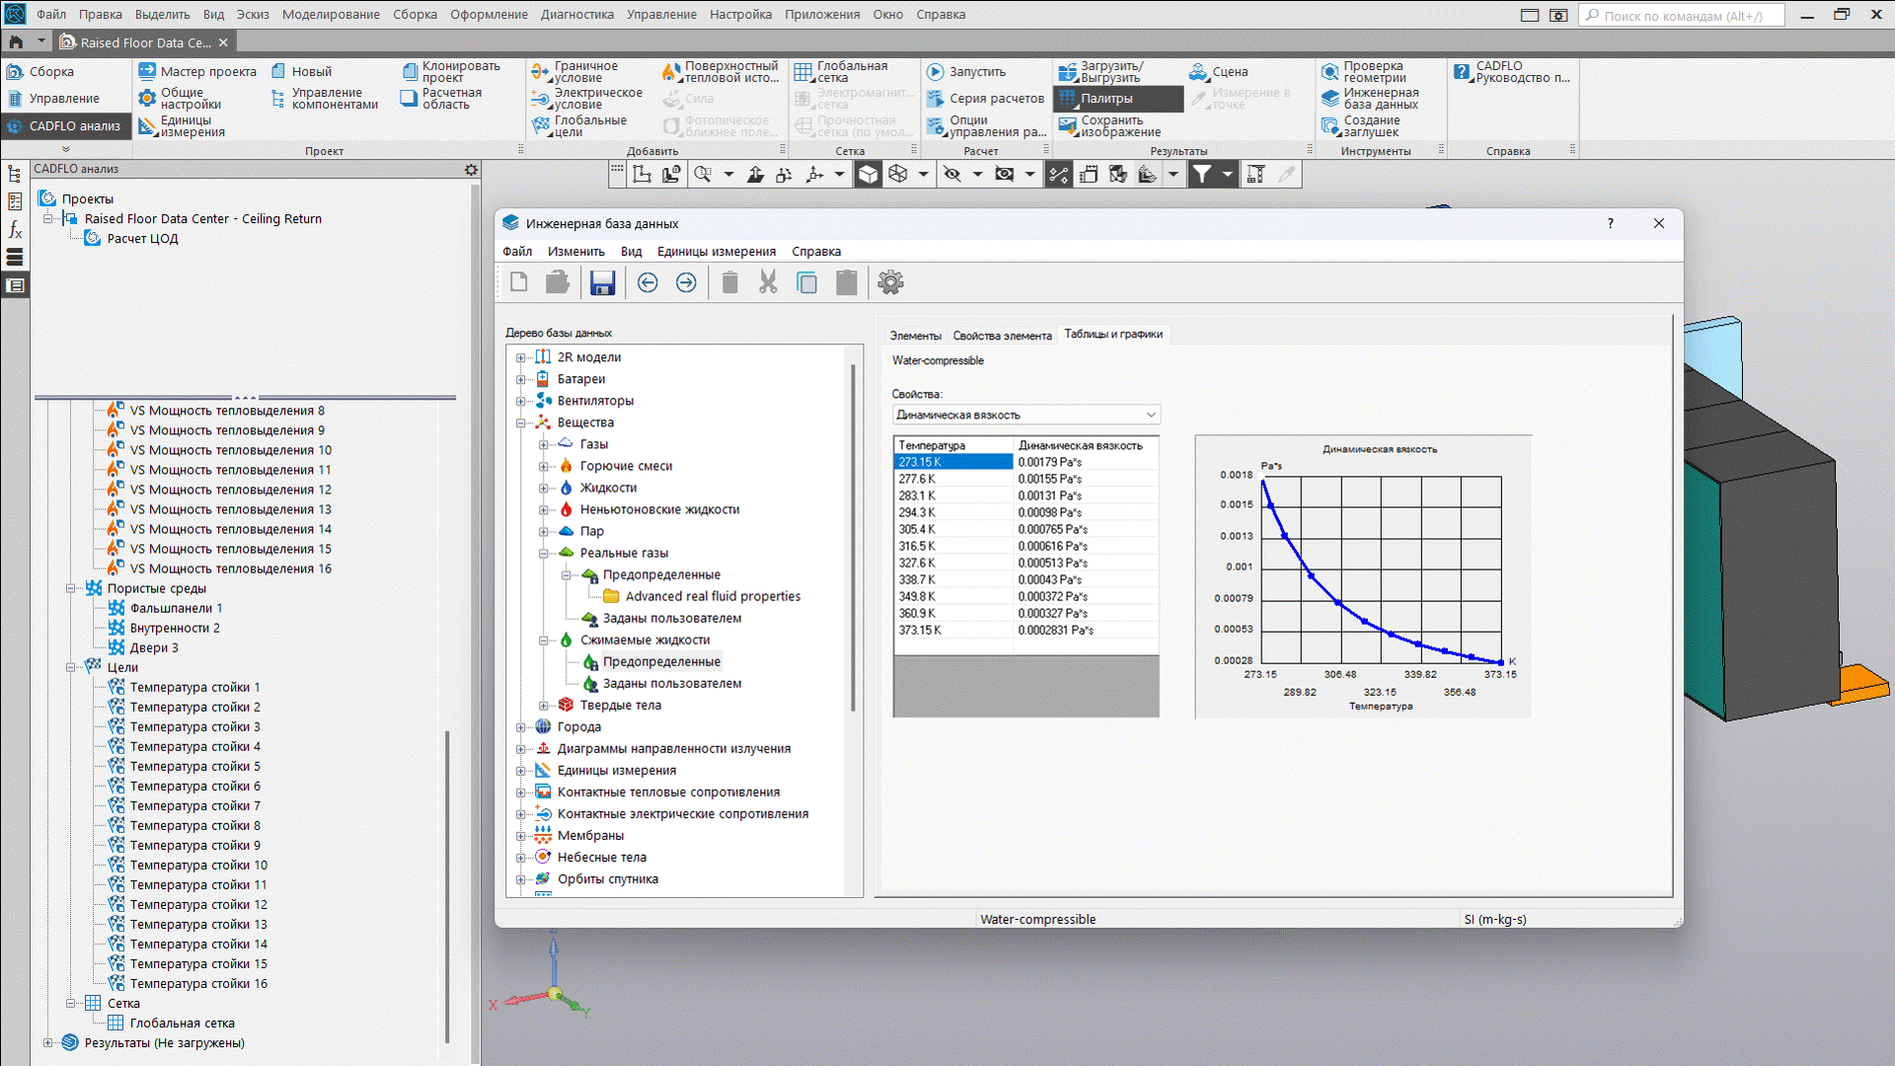1895x1066 pixels.
Task: Toggle the Палитры palettes button
Action: click(x=1117, y=99)
